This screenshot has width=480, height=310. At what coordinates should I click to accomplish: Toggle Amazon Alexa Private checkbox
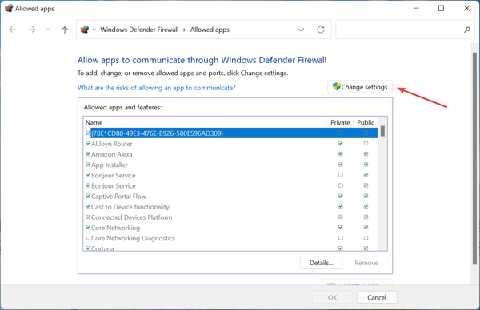coord(341,153)
